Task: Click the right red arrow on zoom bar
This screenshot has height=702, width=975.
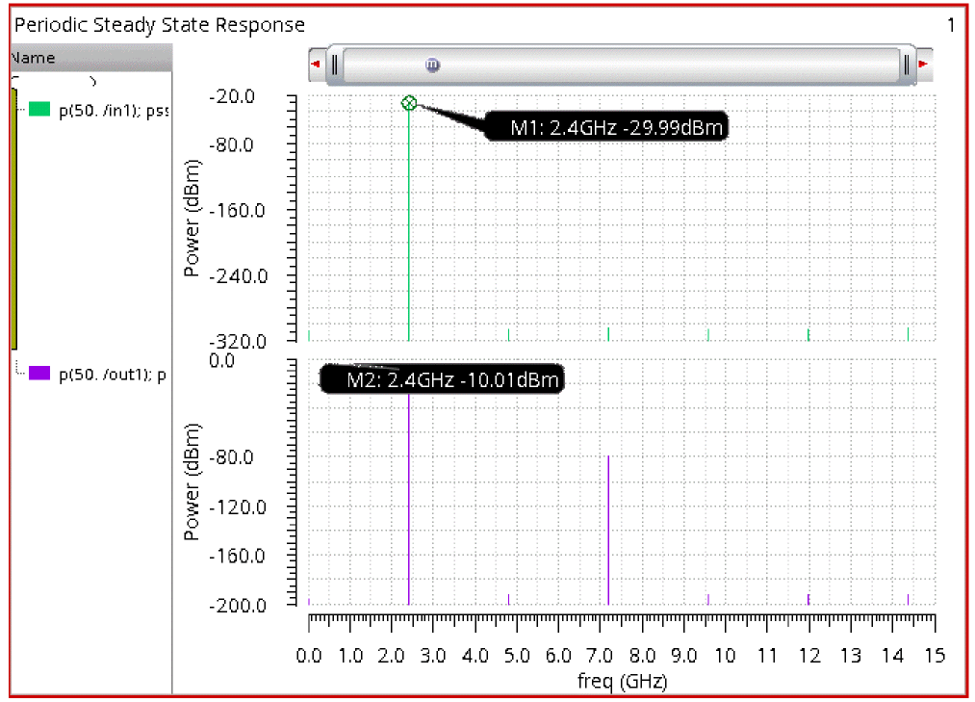Action: (923, 65)
